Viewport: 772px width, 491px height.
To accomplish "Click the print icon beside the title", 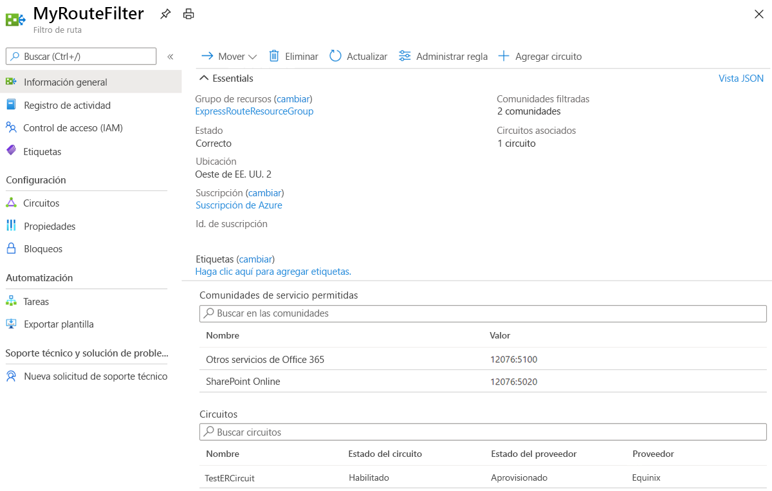I will coord(188,14).
